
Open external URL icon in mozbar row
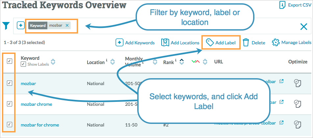pyautogui.click(x=281, y=81)
